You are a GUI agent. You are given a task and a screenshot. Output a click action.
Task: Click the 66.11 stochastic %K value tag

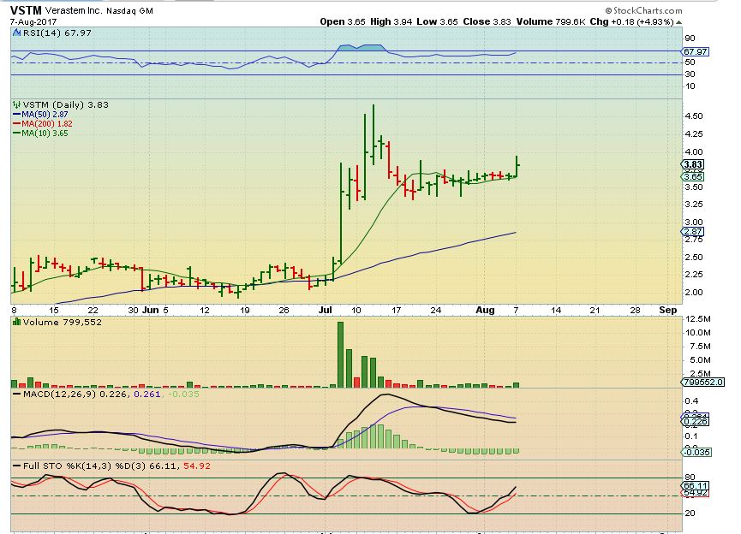point(694,485)
